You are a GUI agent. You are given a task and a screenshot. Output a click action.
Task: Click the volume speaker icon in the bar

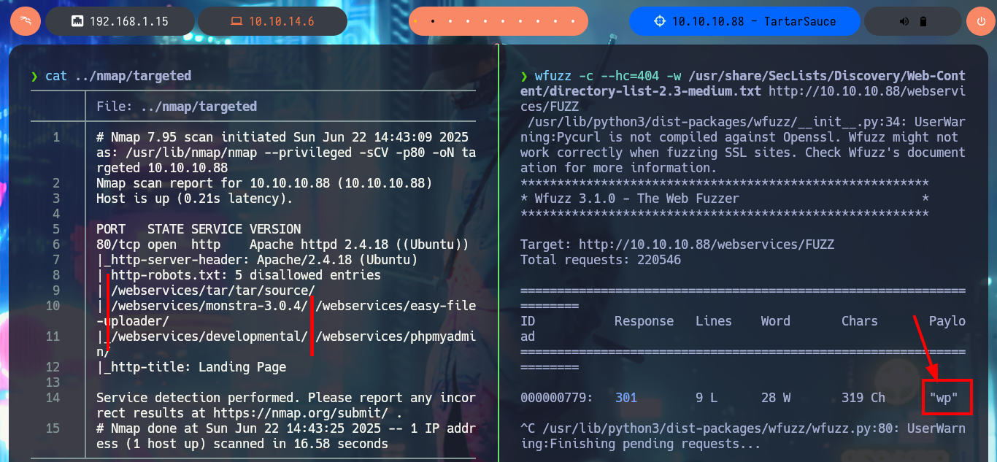(904, 22)
